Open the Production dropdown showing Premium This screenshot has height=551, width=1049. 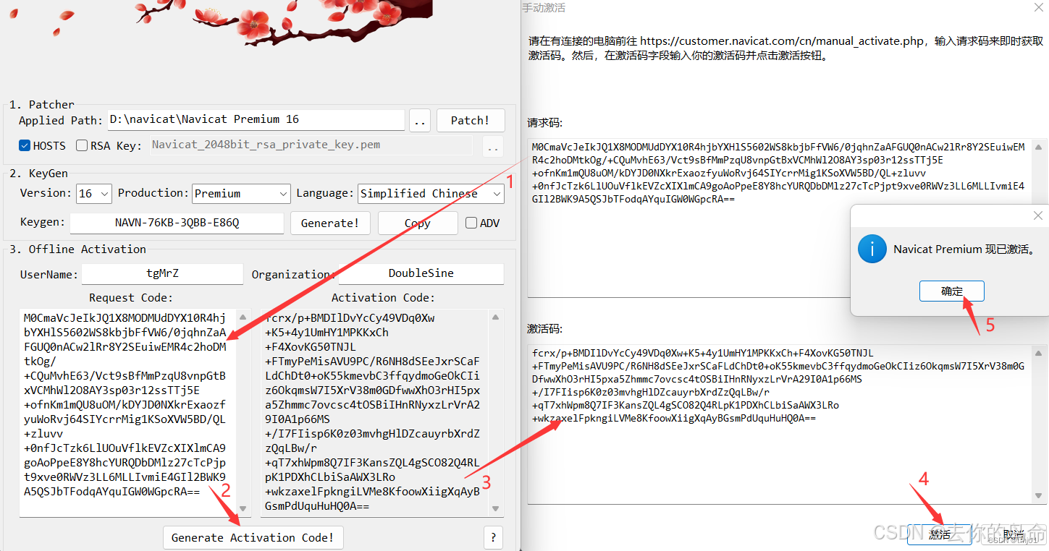(242, 194)
